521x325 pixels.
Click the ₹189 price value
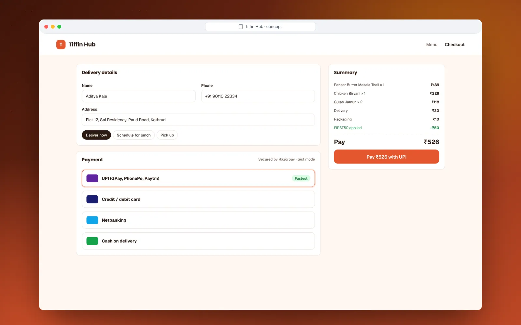click(x=435, y=85)
